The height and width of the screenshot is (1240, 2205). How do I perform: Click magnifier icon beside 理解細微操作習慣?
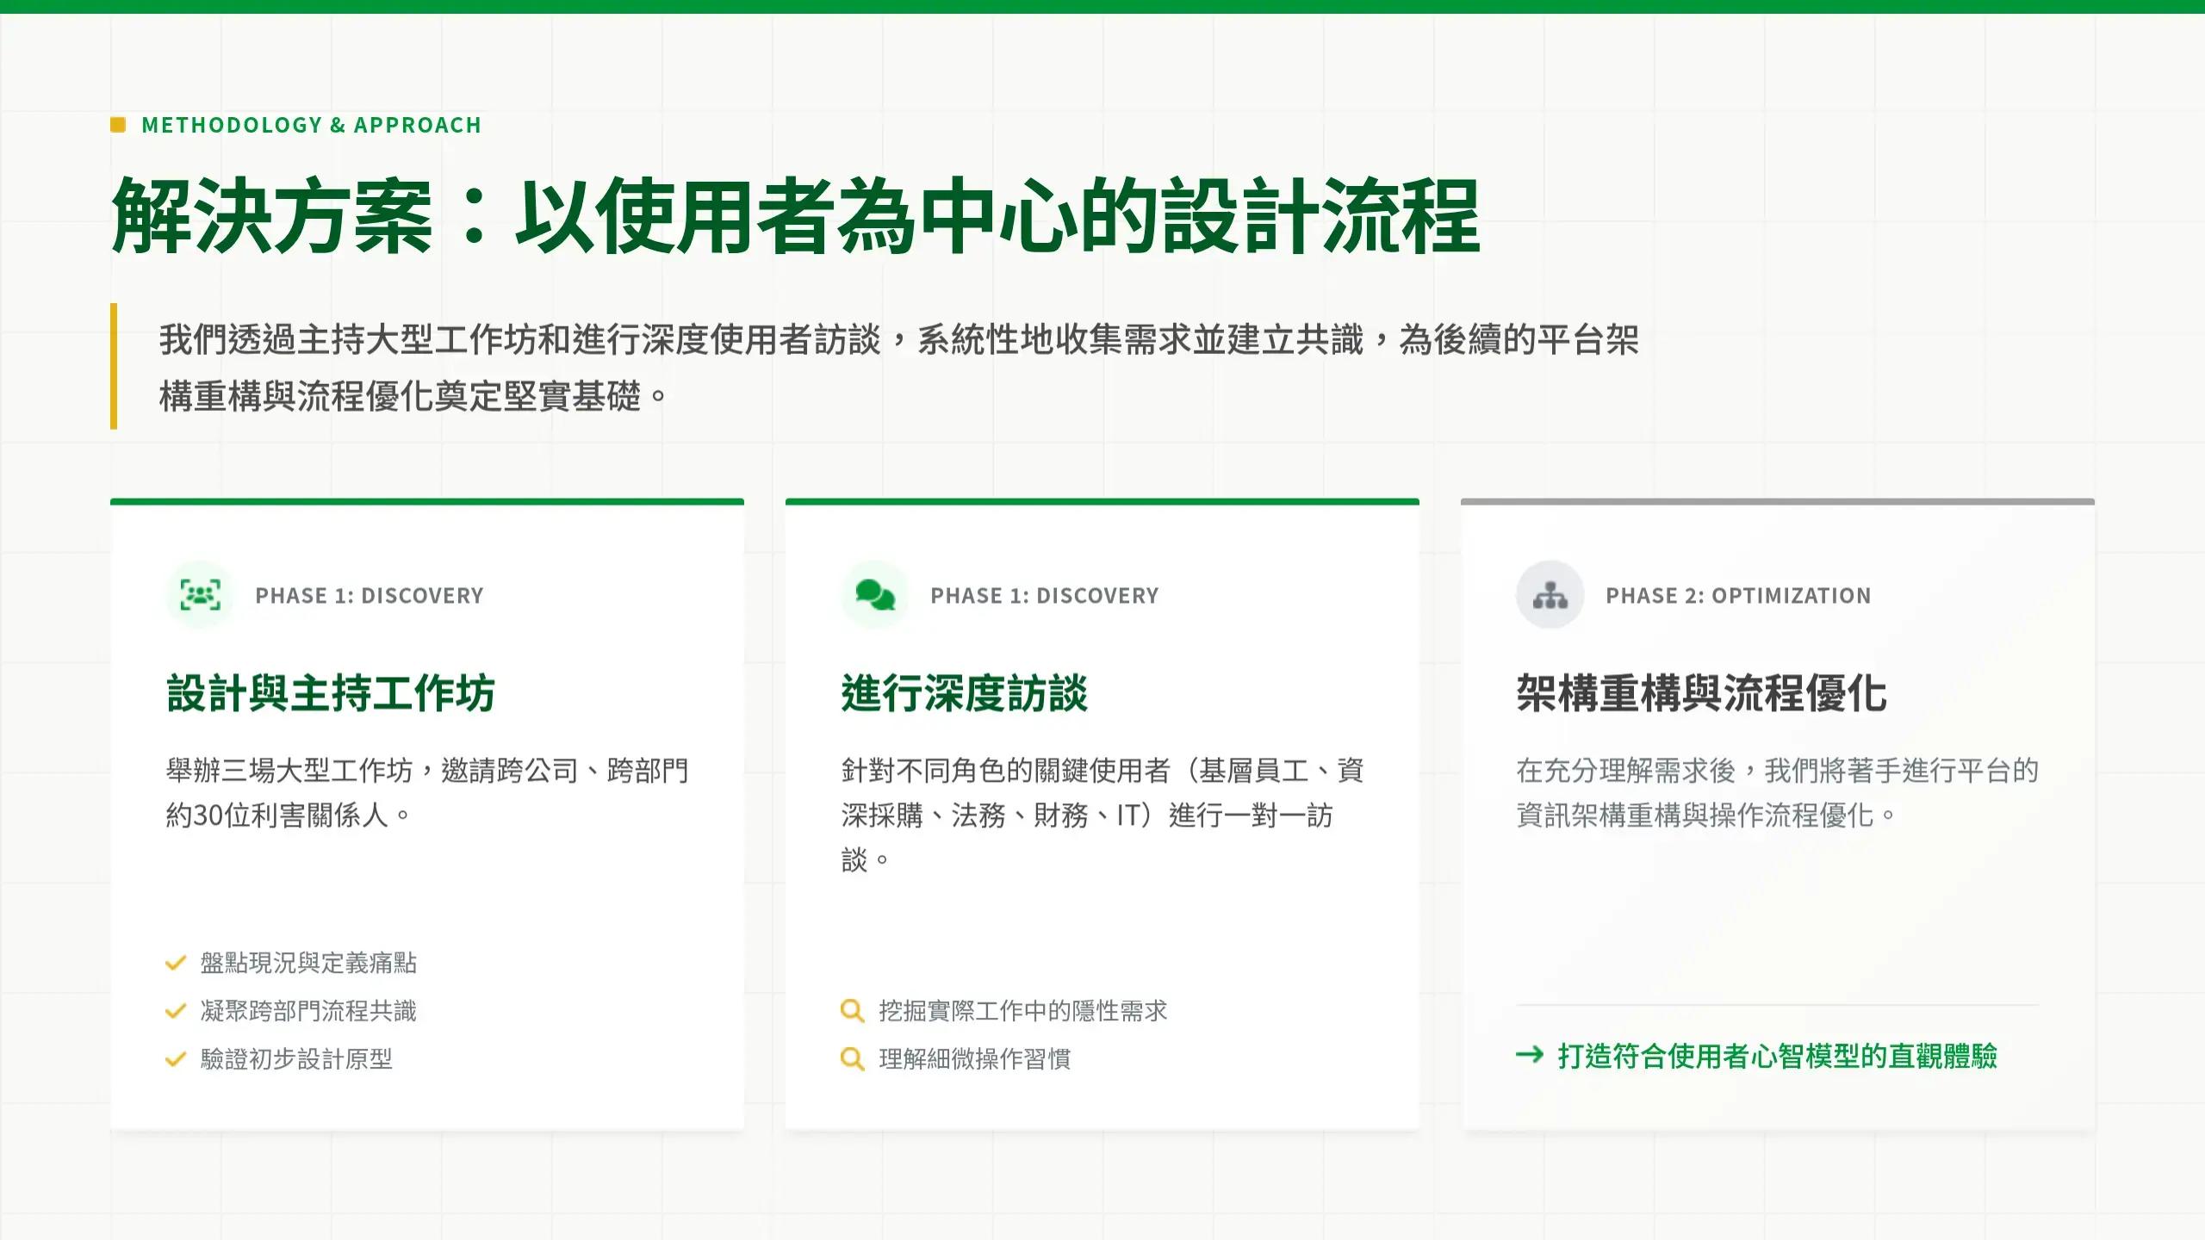(x=852, y=1058)
